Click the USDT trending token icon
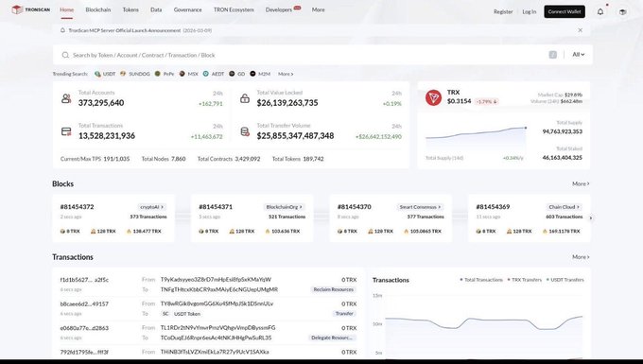The width and height of the screenshot is (643, 364). click(x=97, y=74)
